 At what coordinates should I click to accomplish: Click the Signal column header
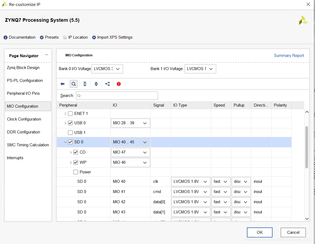click(161, 105)
